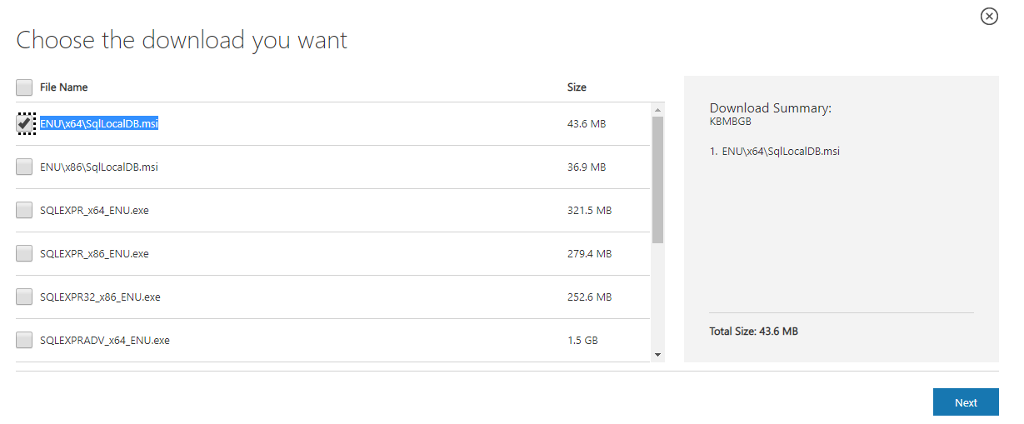Click the SQLEXPR_x64_ENU.exe file name
The width and height of the screenshot is (1024, 424).
[94, 211]
